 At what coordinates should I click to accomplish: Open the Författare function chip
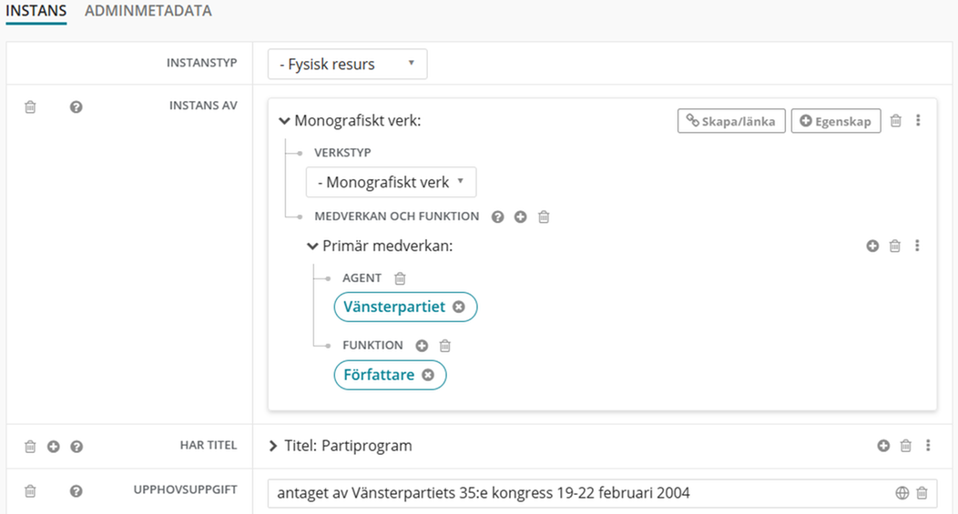click(379, 375)
